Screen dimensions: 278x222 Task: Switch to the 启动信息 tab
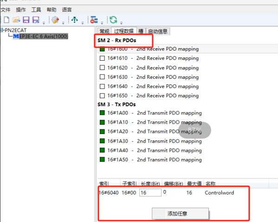[158, 32]
